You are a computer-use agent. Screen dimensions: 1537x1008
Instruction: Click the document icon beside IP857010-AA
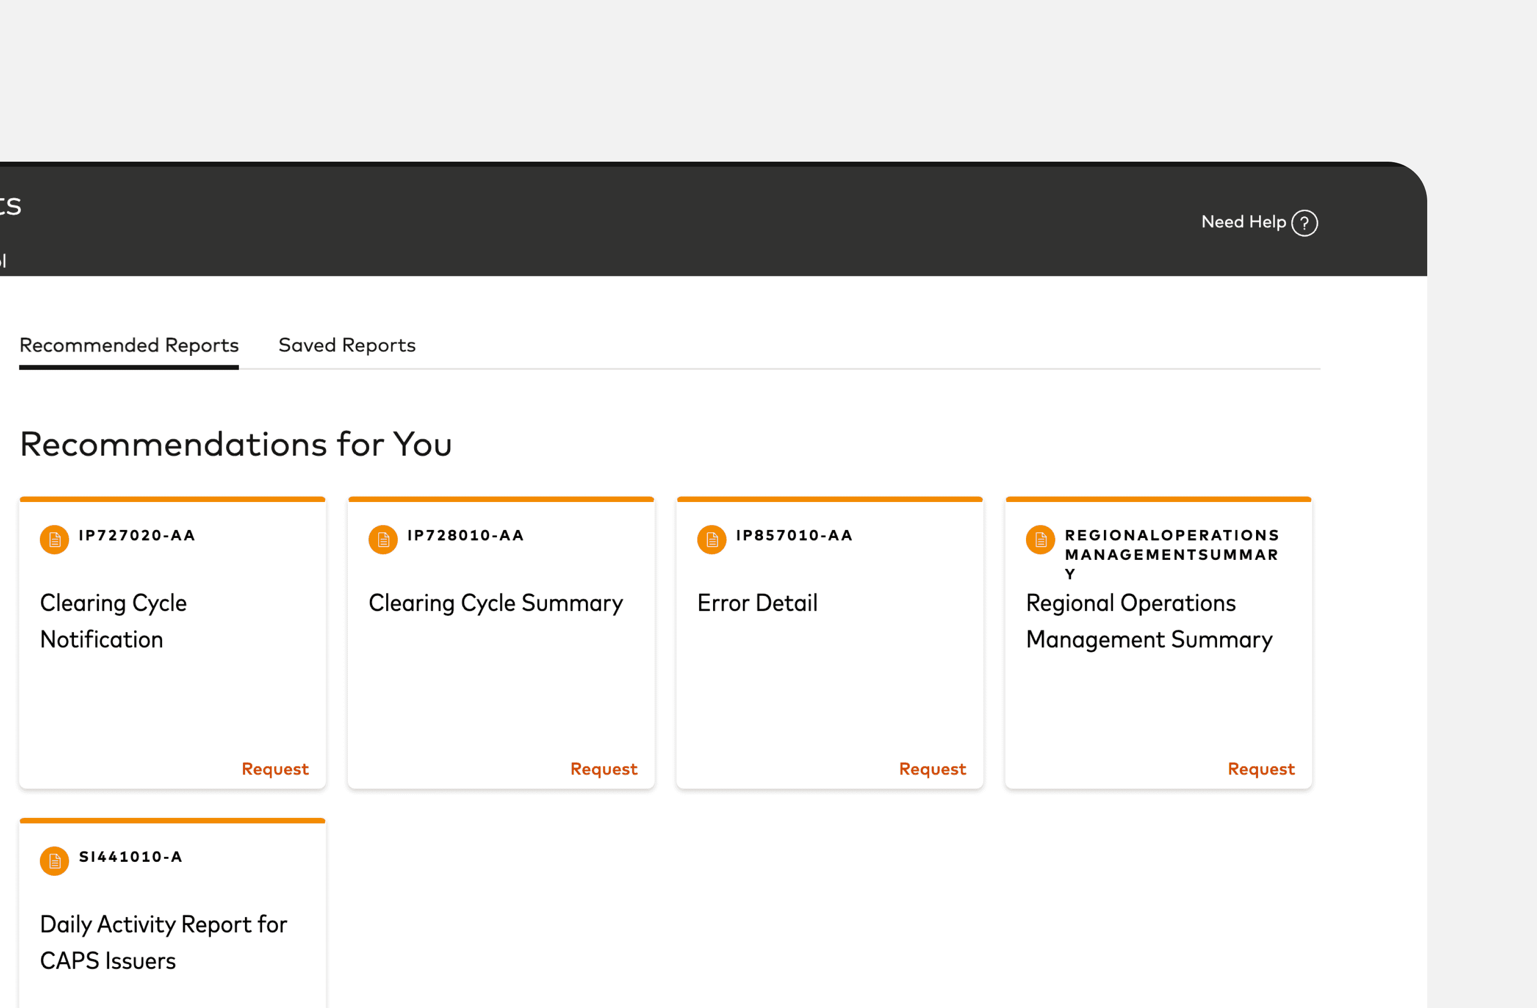tap(712, 539)
